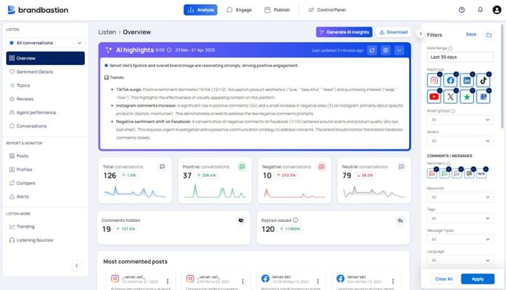Collapse the left sidebar arrow

(x=77, y=266)
